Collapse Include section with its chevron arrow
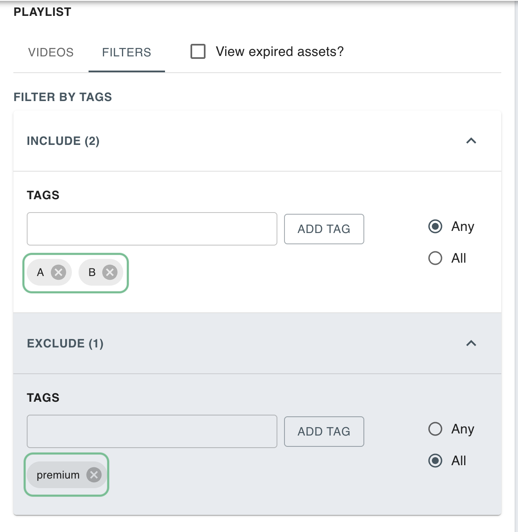 (471, 141)
